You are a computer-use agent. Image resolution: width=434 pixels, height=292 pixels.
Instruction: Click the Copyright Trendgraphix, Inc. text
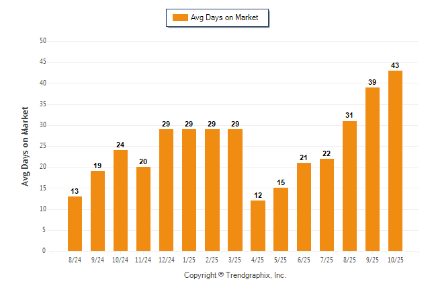point(235,275)
